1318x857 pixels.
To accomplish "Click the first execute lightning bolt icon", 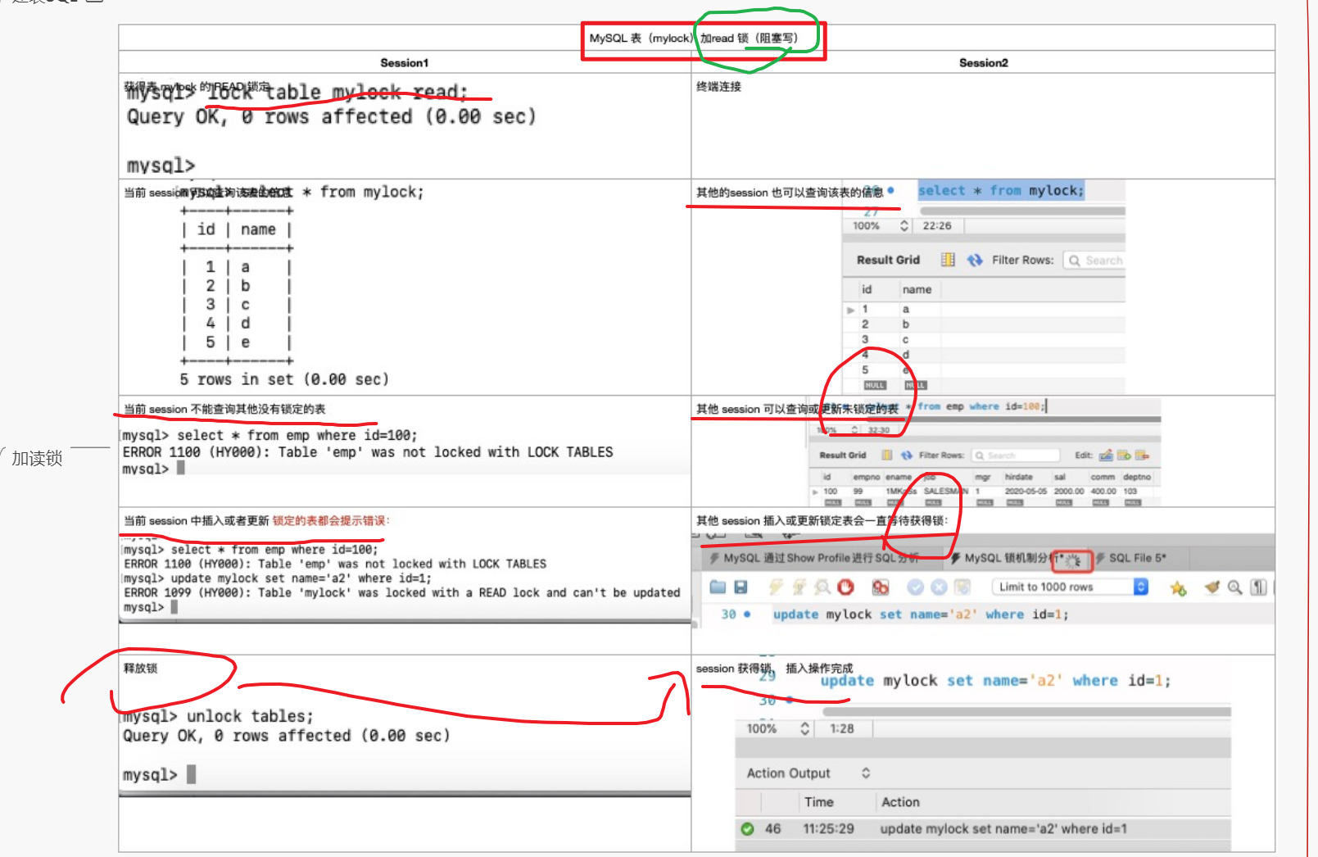I will click(775, 587).
